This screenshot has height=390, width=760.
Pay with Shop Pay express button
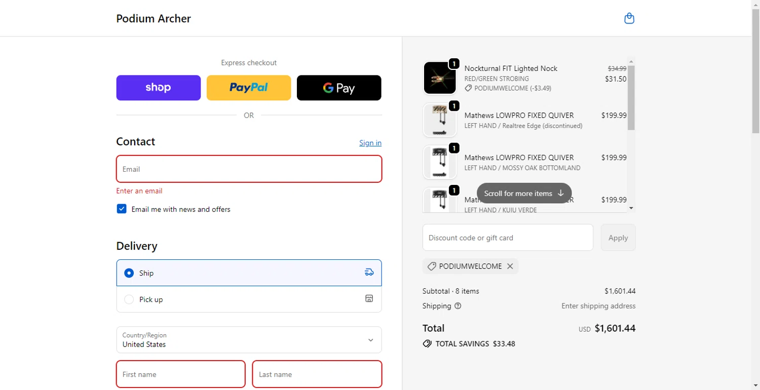159,88
